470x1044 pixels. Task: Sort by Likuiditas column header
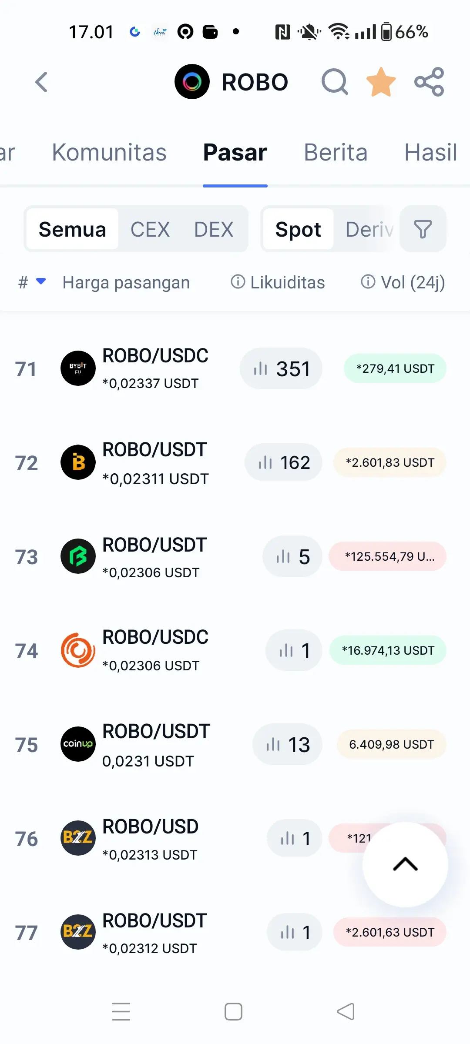click(287, 282)
